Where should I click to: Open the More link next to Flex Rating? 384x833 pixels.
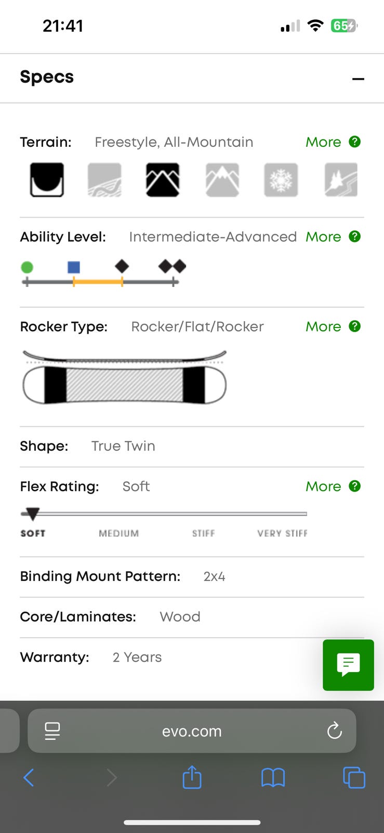tap(323, 486)
